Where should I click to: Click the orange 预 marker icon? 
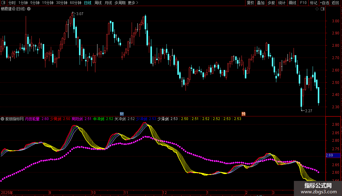[243, 114]
